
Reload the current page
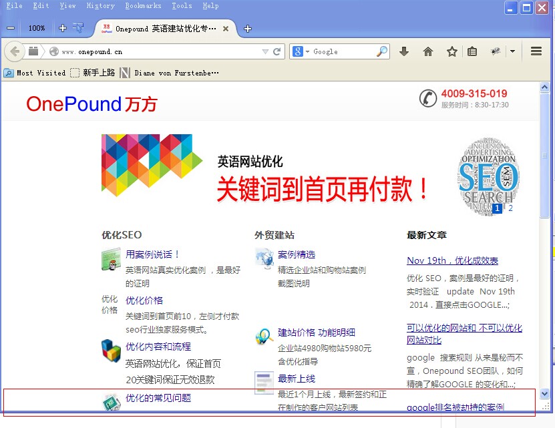tap(277, 51)
